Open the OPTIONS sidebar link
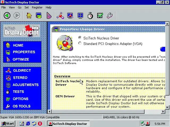This screenshot has height=127, width=170. pyautogui.click(x=21, y=99)
